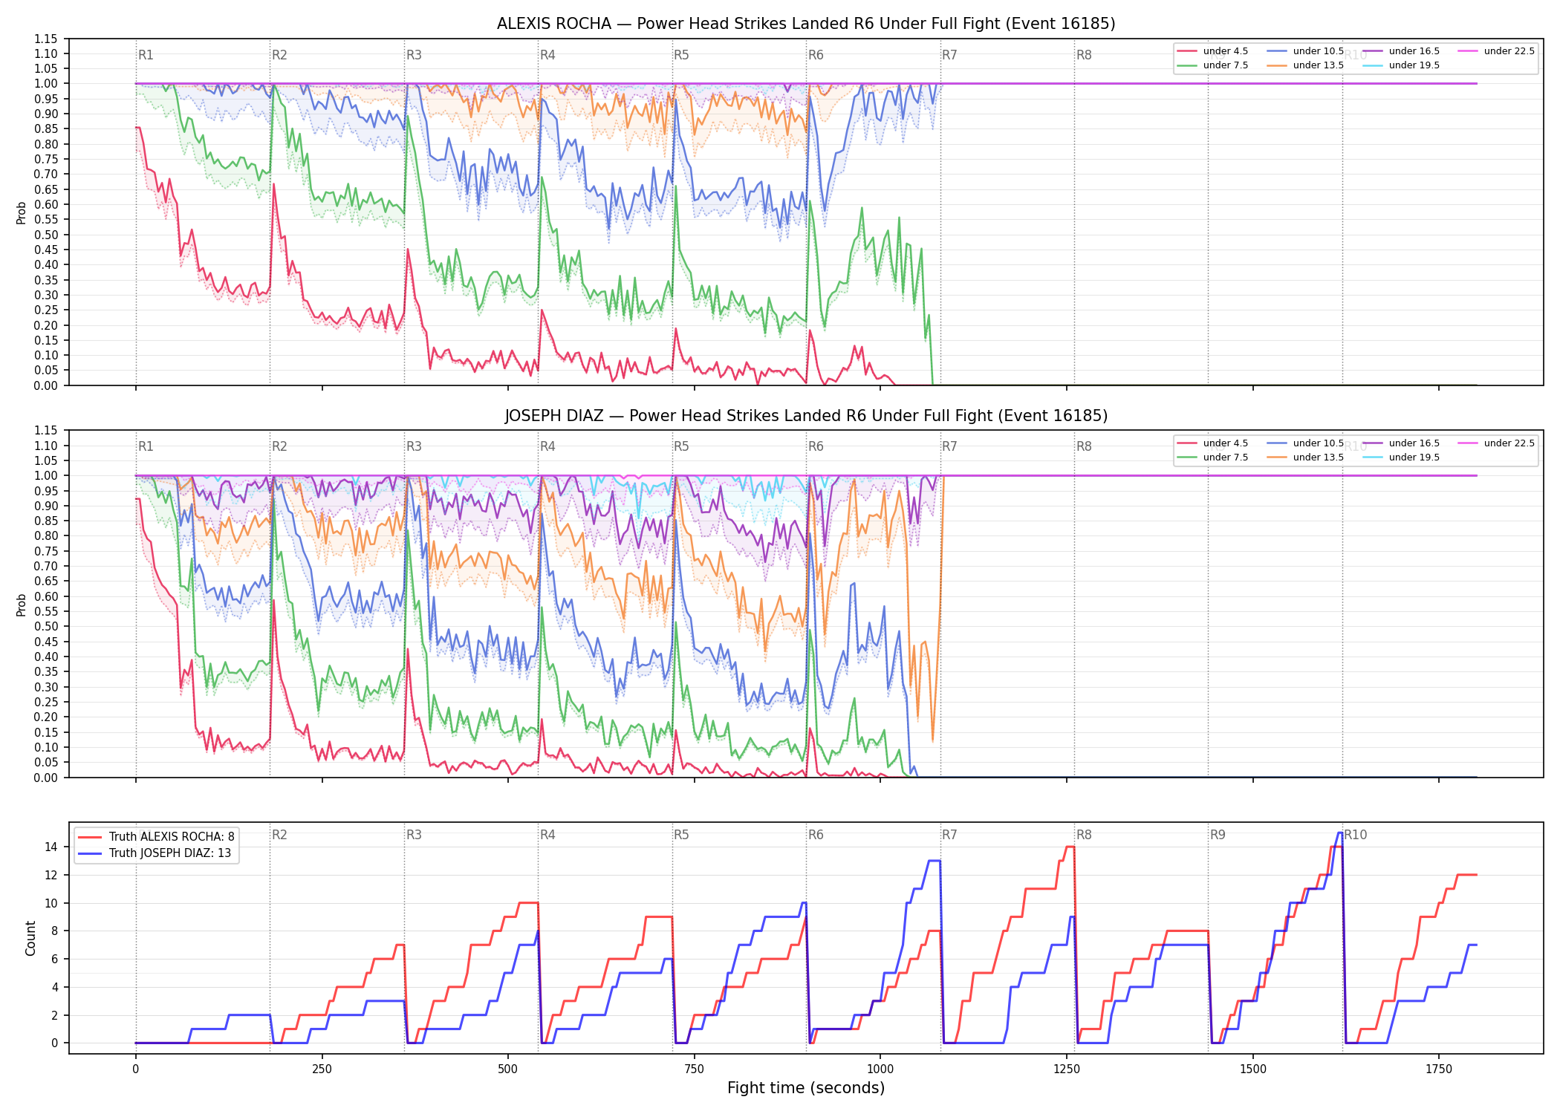Select R6 marker in JOSEPH DIAZ chart
Image resolution: width=1560 pixels, height=1114 pixels.
click(x=816, y=446)
